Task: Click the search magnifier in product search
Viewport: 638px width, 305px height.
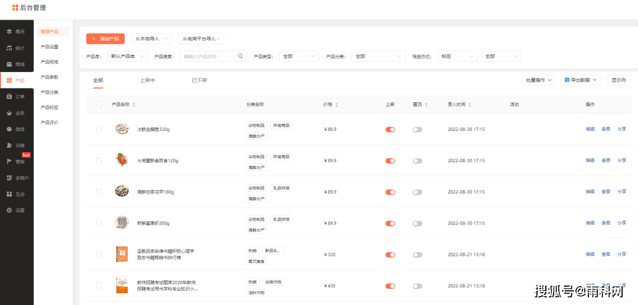Action: [240, 57]
